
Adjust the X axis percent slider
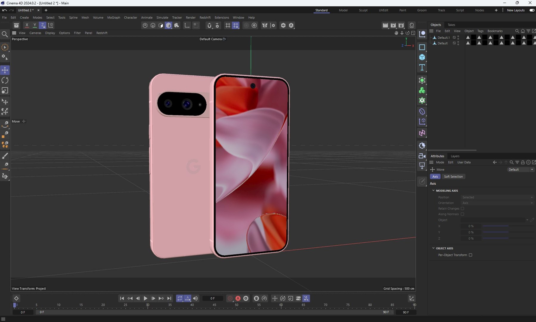[508, 226]
